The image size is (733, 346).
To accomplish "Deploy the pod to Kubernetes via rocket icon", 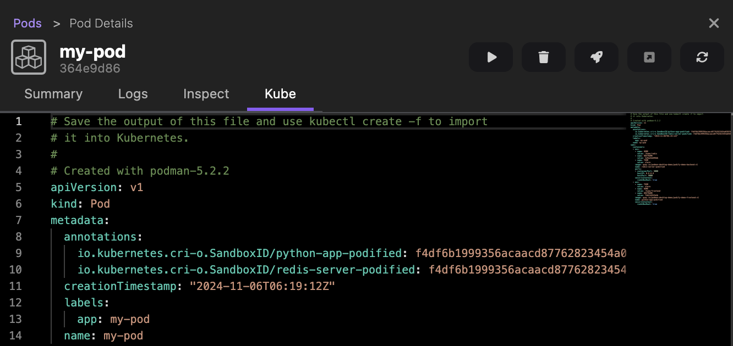I will click(596, 57).
